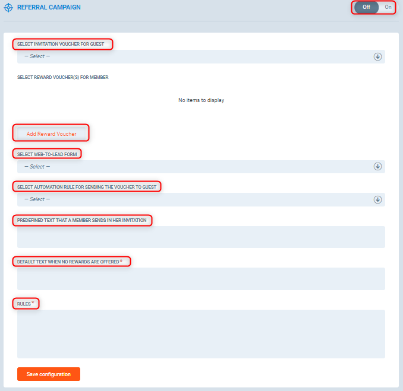403x391 pixels.
Task: Click the 'Select invitation voucher for guest' label
Action: click(62, 44)
